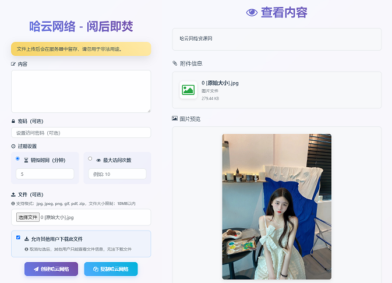Click the paper plane icon on 创建哈云网络
392x283 pixels.
point(36,269)
